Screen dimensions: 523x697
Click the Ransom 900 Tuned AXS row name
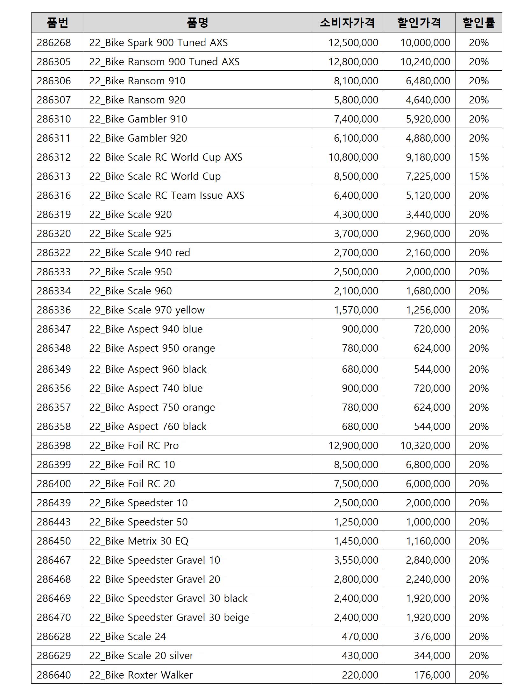(x=164, y=62)
